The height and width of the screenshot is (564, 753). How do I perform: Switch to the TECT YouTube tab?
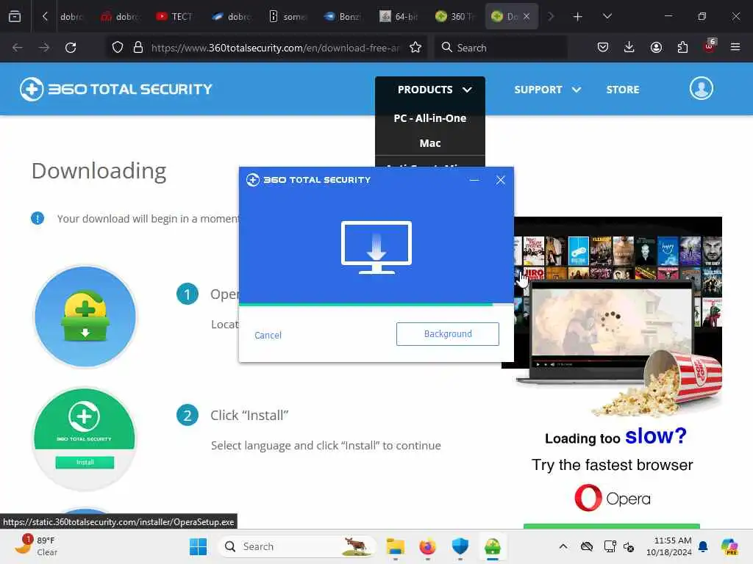pos(175,16)
